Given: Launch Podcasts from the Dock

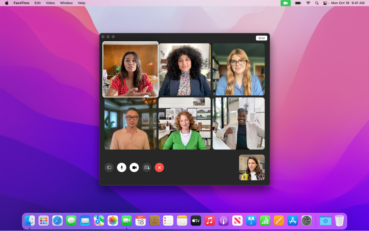Looking at the screenshot, I should pos(223,221).
